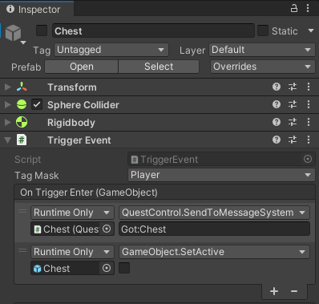Disable the Sphere Collider component checkbox
The height and width of the screenshot is (304, 319).
point(37,104)
